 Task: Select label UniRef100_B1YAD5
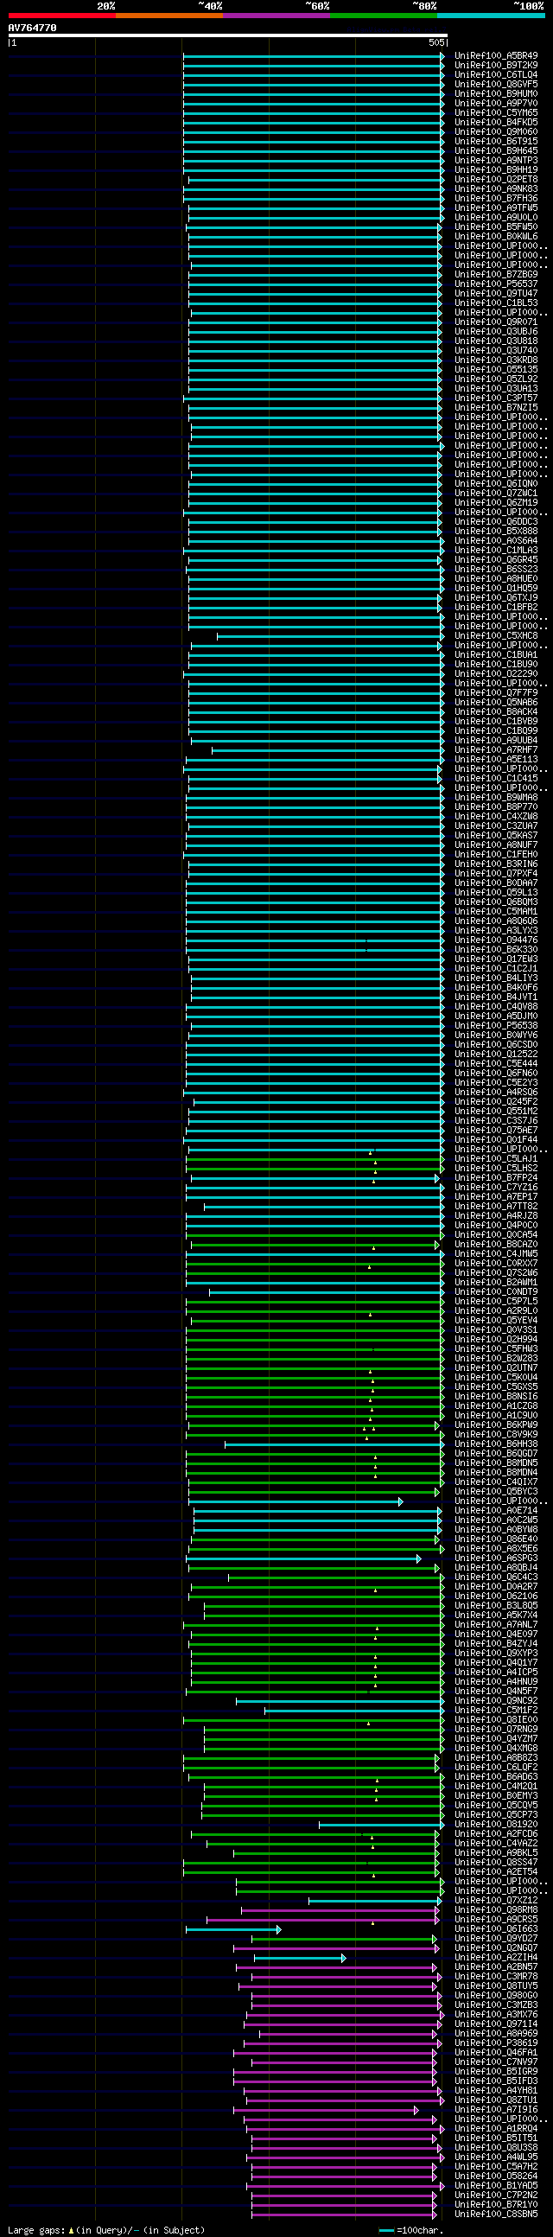coord(496,2185)
